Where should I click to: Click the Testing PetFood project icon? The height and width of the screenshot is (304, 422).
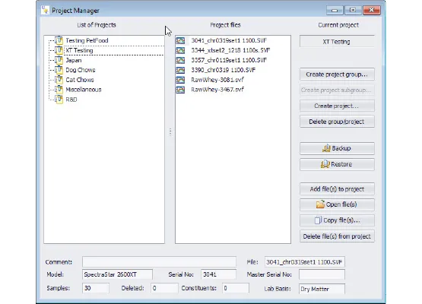(59, 40)
